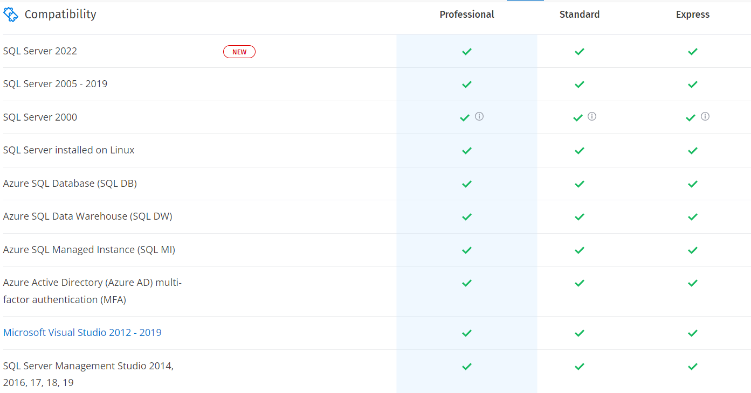The image size is (751, 393).
Task: Click the SQL Server 2000 row label
Action: [40, 117]
